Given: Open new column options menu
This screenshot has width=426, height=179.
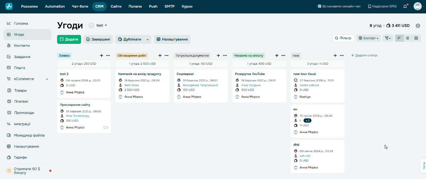Looking at the screenshot, I should pyautogui.click(x=342, y=56).
